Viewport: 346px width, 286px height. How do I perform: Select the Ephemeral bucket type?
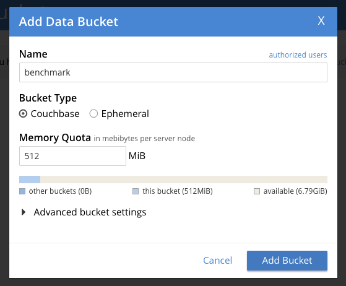[93, 114]
